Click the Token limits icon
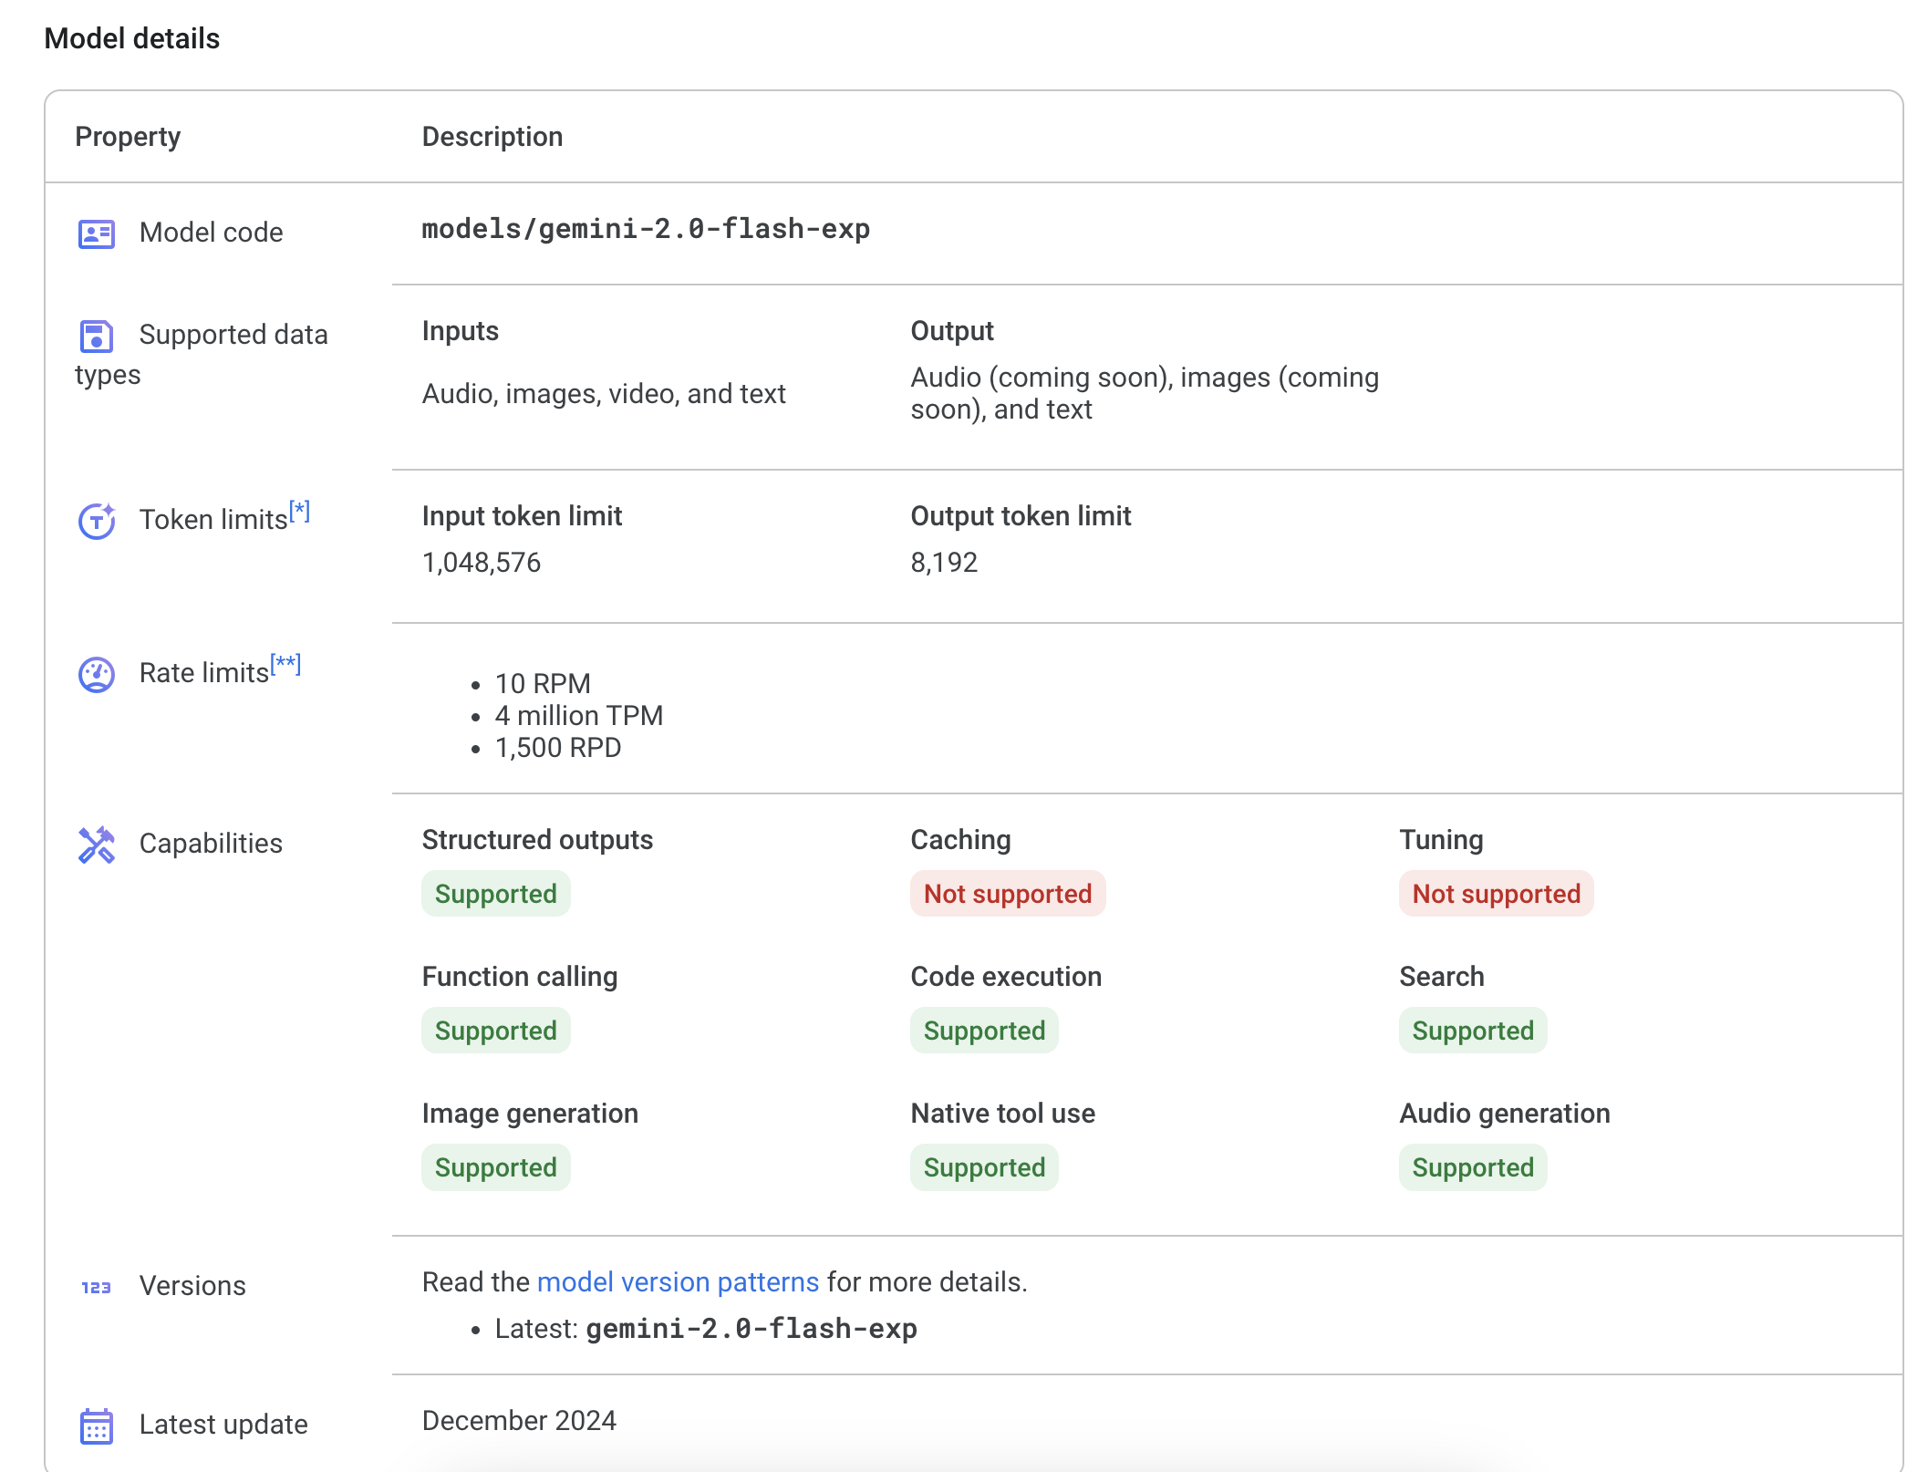1928x1472 pixels. coord(96,521)
